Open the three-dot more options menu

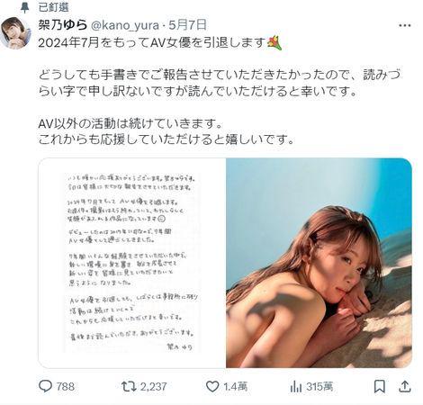[x=405, y=25]
